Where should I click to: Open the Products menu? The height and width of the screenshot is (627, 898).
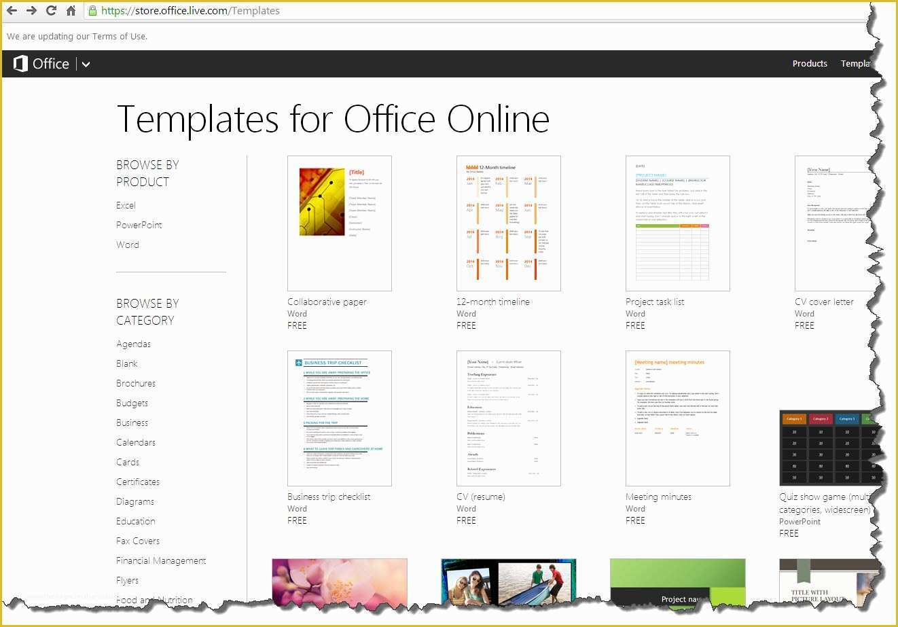[x=810, y=64]
